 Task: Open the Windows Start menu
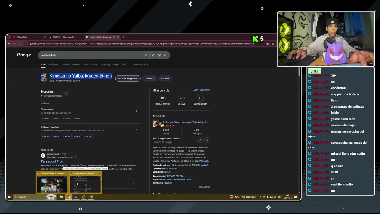coord(9,197)
